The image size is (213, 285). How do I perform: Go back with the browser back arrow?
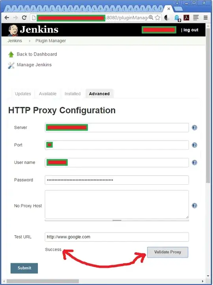coord(7,18)
